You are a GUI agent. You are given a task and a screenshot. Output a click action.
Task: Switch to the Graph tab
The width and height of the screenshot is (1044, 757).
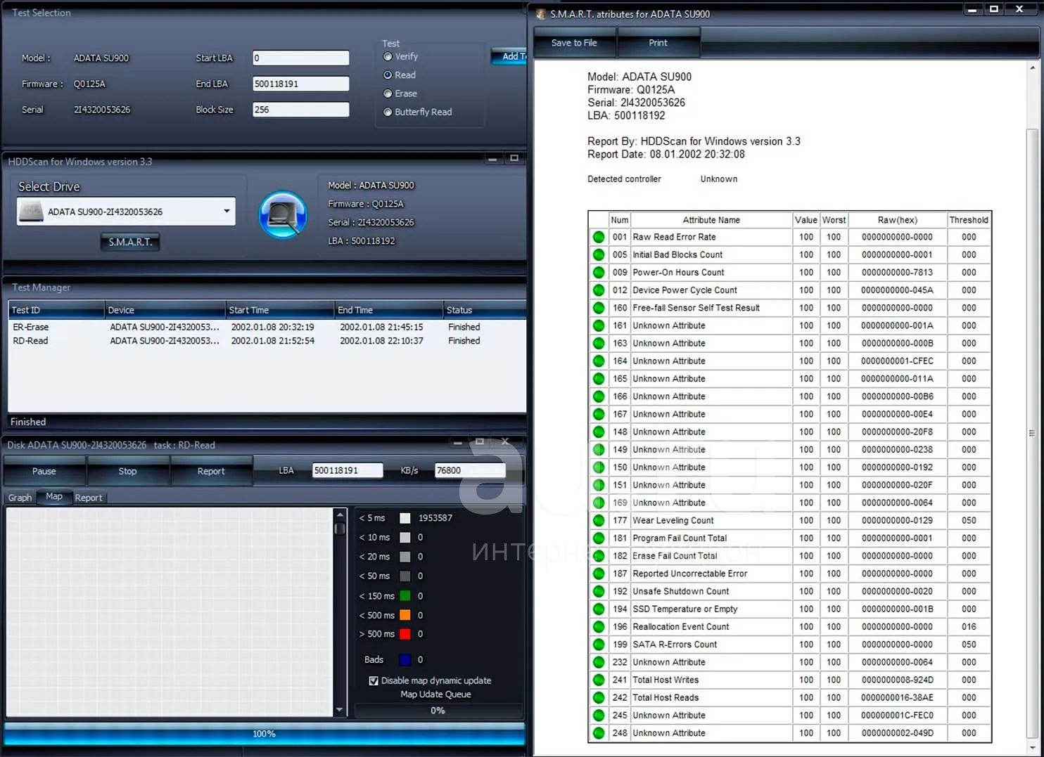pyautogui.click(x=20, y=498)
